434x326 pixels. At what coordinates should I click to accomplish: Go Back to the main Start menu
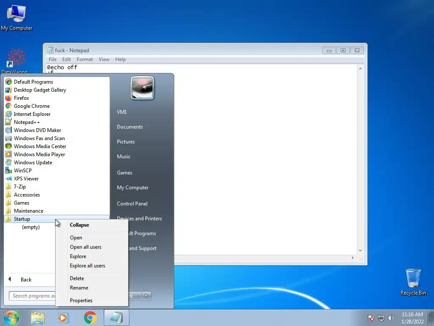point(30,279)
